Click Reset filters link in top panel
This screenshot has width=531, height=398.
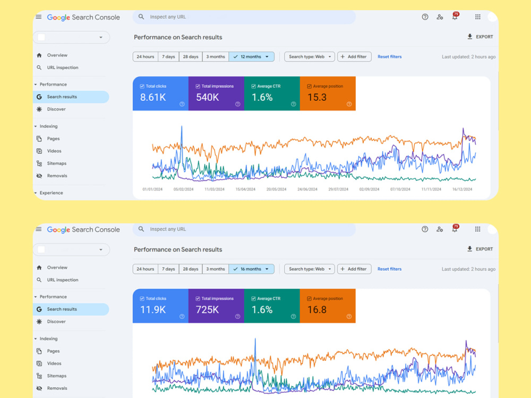coord(389,57)
